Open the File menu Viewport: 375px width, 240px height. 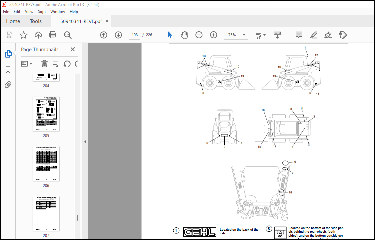[6, 11]
